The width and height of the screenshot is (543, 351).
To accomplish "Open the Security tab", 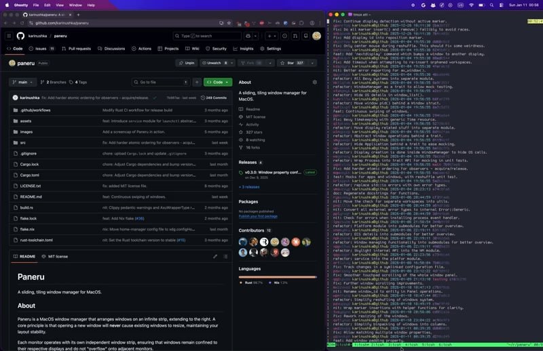I will 216,49.
